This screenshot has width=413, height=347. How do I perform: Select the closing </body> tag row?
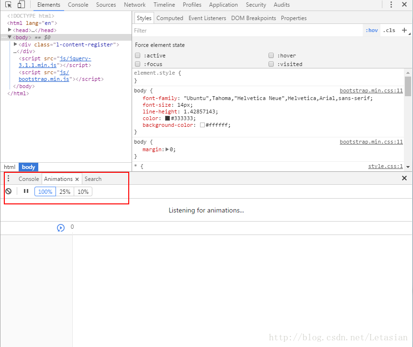pyautogui.click(x=24, y=86)
